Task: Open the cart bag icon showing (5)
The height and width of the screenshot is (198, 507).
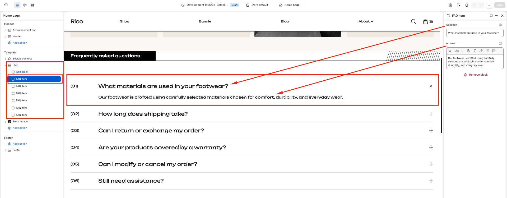Action: [x=428, y=21]
